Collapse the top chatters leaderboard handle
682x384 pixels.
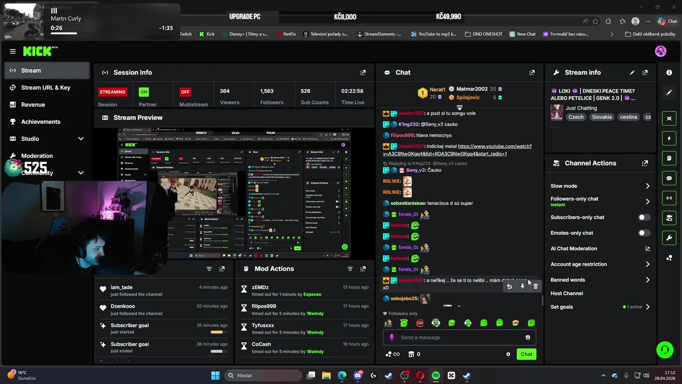point(459,107)
